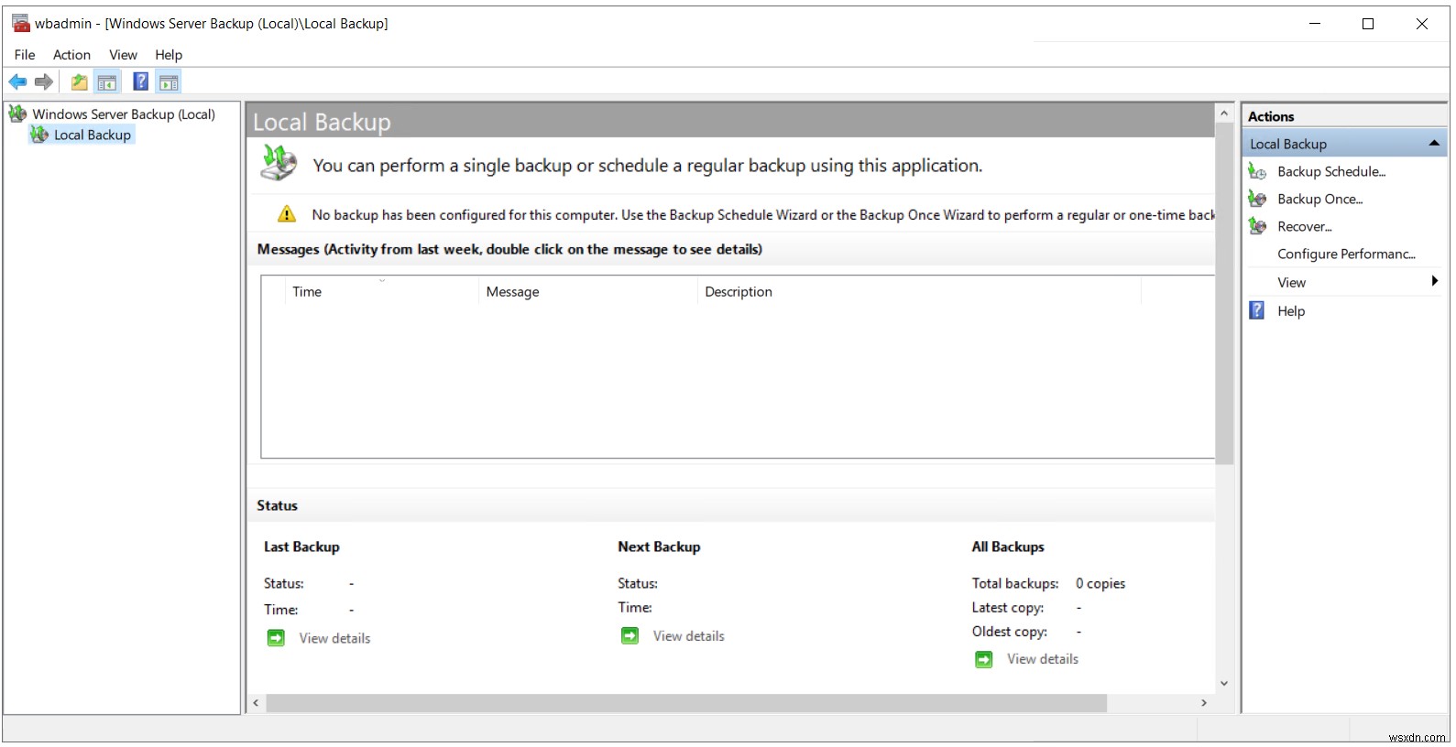
Task: Open Recover... action
Action: point(1305,226)
